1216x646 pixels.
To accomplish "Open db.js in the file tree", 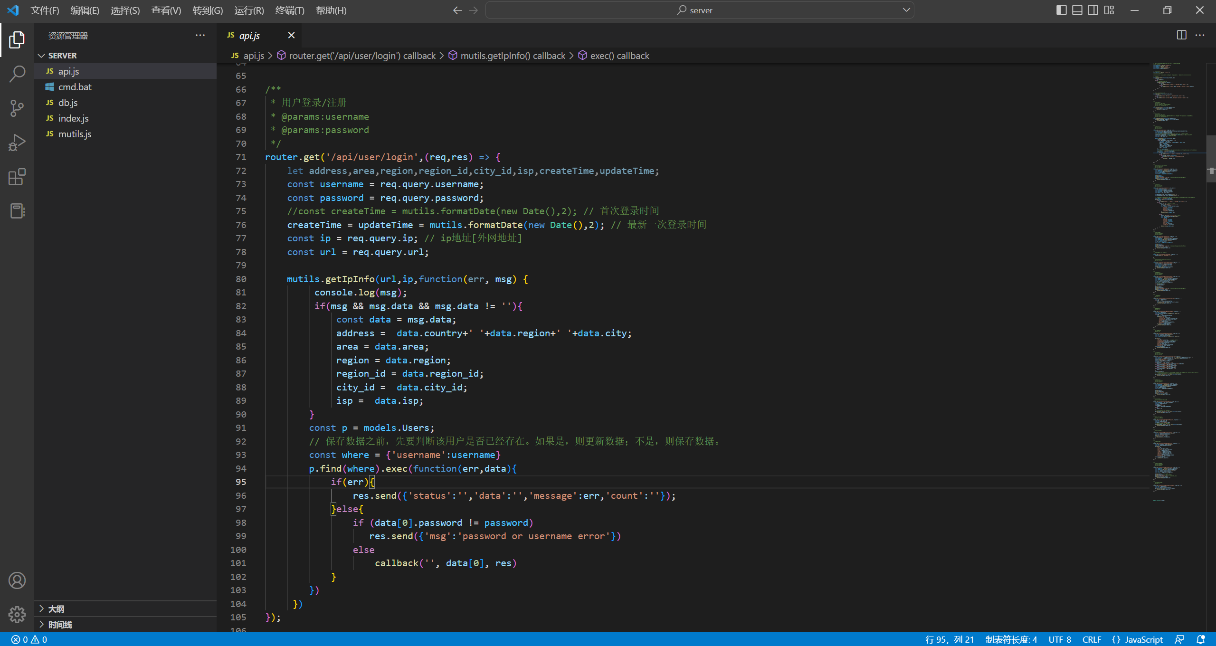I will pyautogui.click(x=125, y=103).
